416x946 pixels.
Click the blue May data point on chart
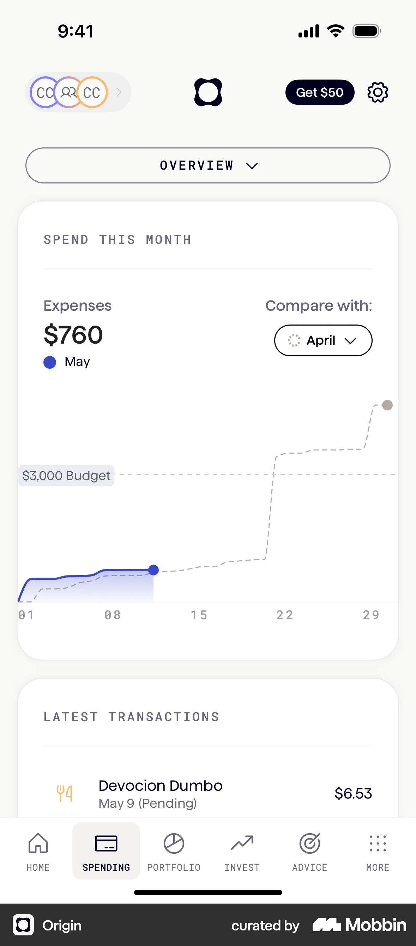(153, 570)
